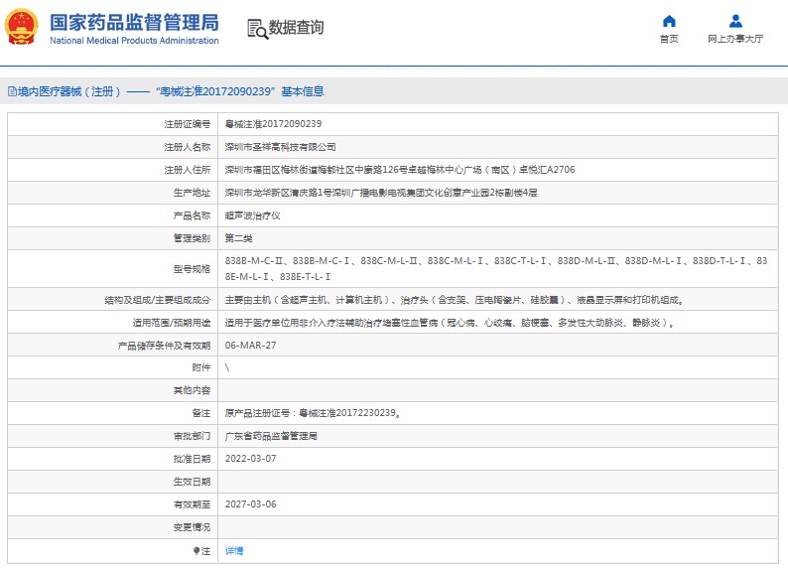788x570 pixels.
Task: Click the 型号规格 row label
Action: coord(192,269)
